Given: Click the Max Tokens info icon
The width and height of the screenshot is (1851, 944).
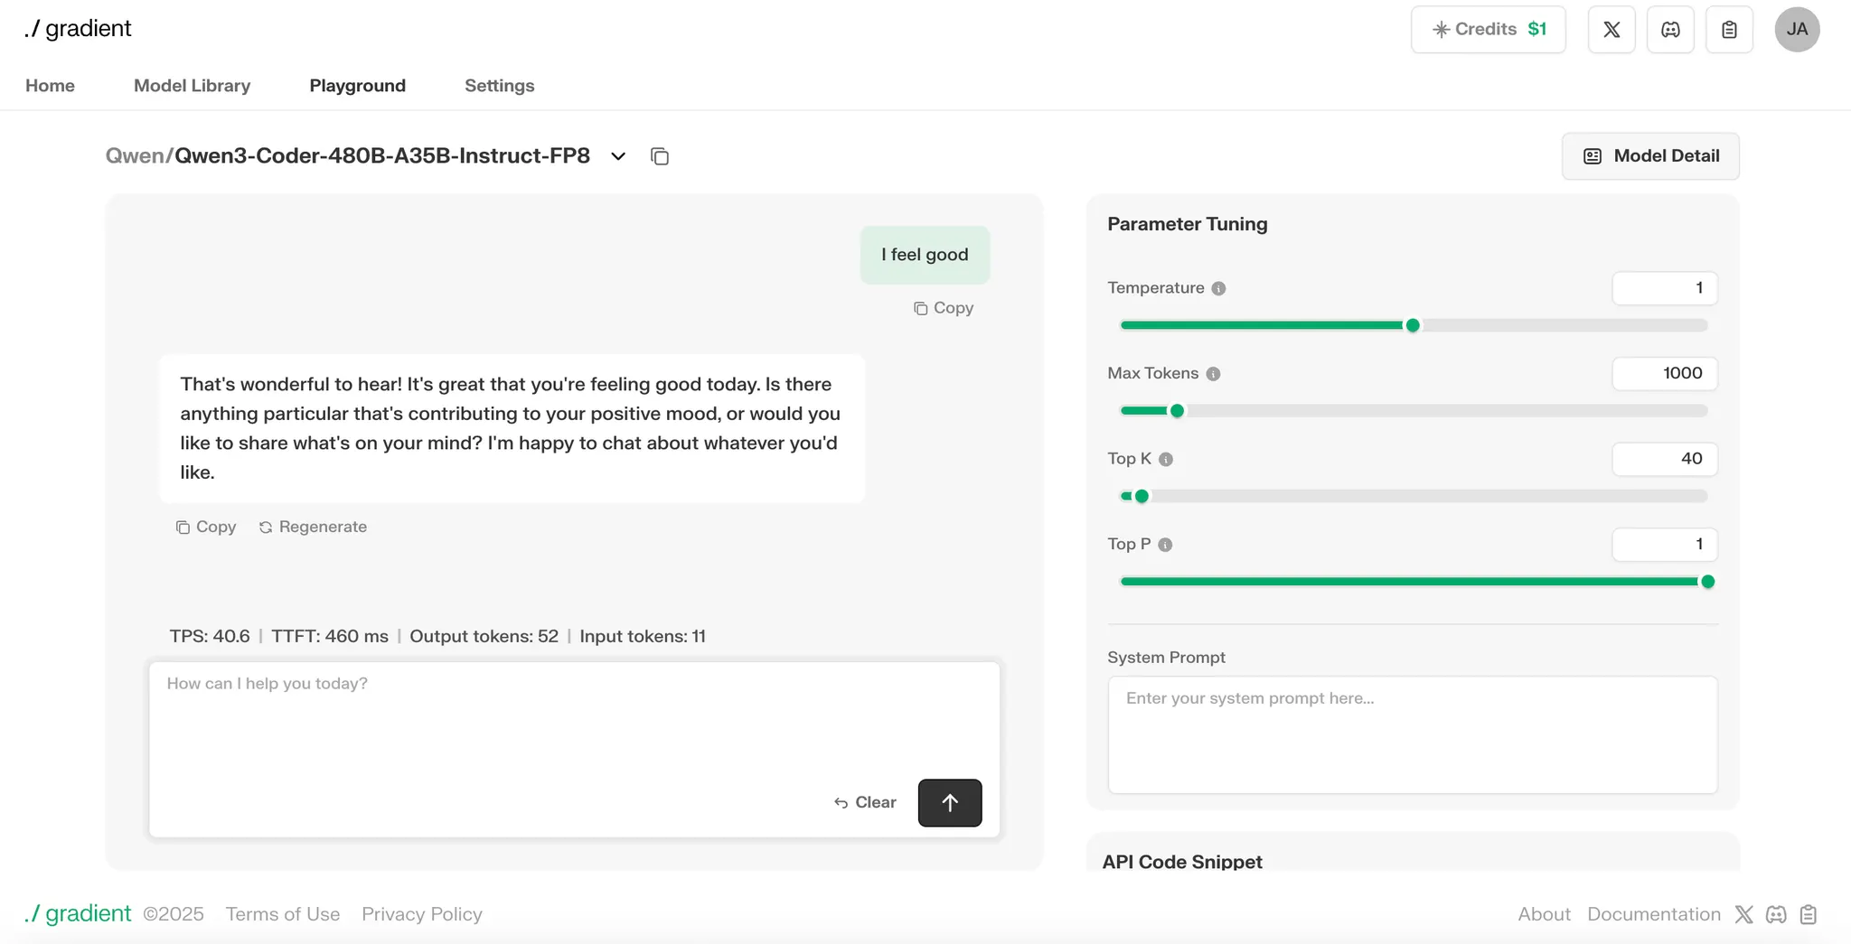Looking at the screenshot, I should tap(1213, 374).
